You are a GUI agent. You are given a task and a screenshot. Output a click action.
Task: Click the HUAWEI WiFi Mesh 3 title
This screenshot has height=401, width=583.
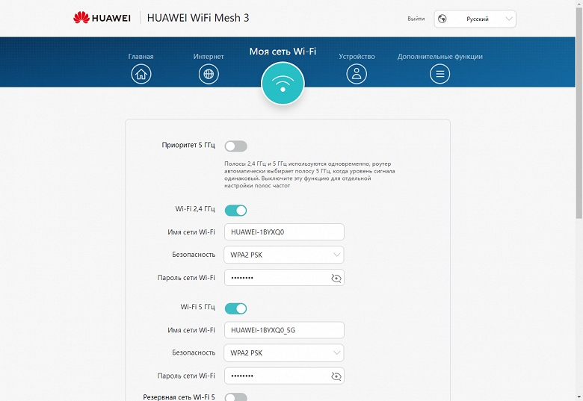[x=198, y=18]
